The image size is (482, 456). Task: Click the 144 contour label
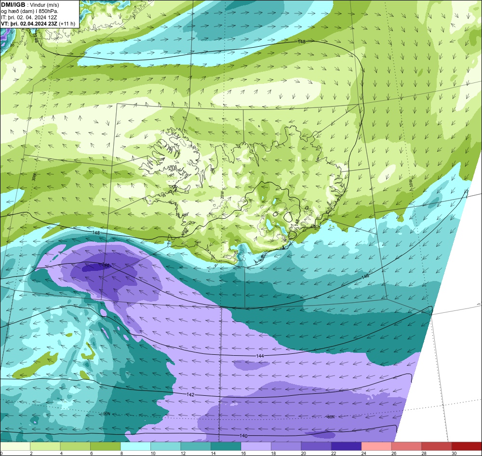tap(260, 356)
